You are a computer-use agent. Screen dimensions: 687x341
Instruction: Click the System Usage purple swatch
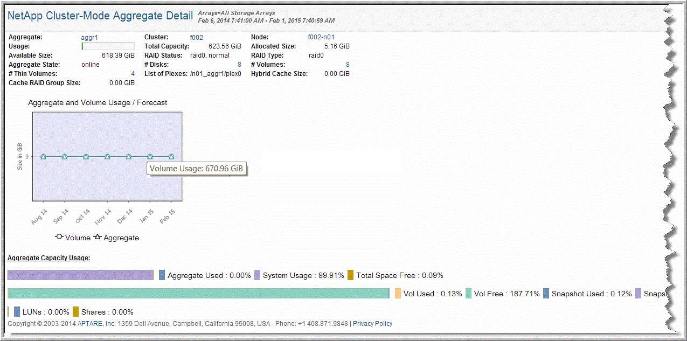click(x=257, y=275)
